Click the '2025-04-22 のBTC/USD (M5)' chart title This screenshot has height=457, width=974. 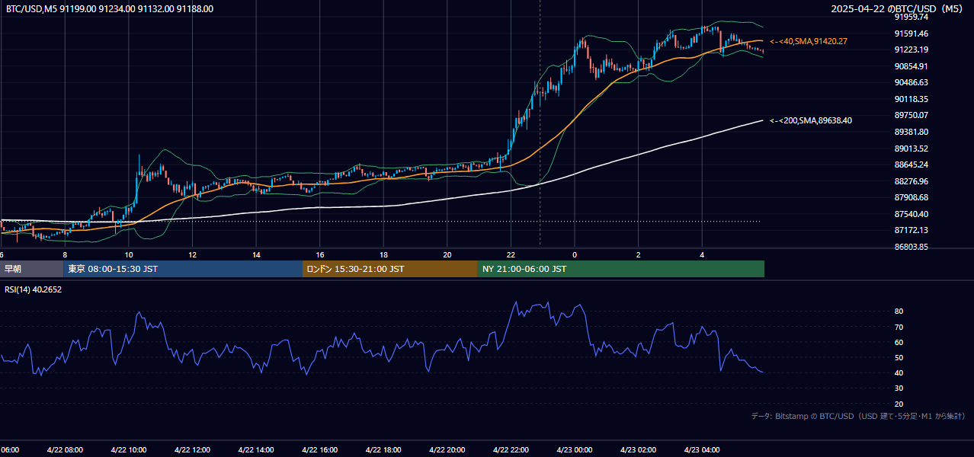click(x=899, y=8)
